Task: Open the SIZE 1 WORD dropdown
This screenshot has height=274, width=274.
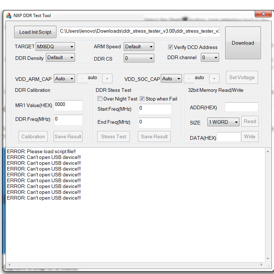Action: point(223,122)
